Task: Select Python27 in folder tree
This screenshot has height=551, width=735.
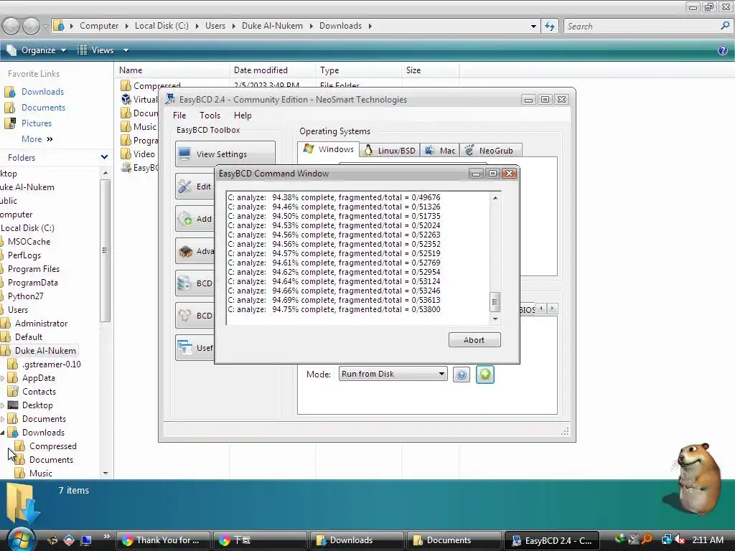Action: 25,296
